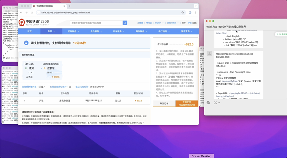Open the screenshot options arrow in chat
This screenshot has height=158, width=287.
pos(219,103)
